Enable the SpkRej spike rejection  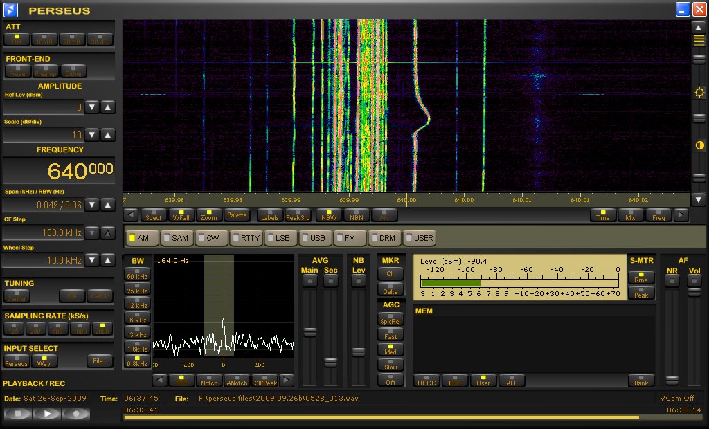pos(391,319)
